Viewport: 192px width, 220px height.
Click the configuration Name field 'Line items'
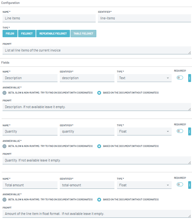point(49,18)
